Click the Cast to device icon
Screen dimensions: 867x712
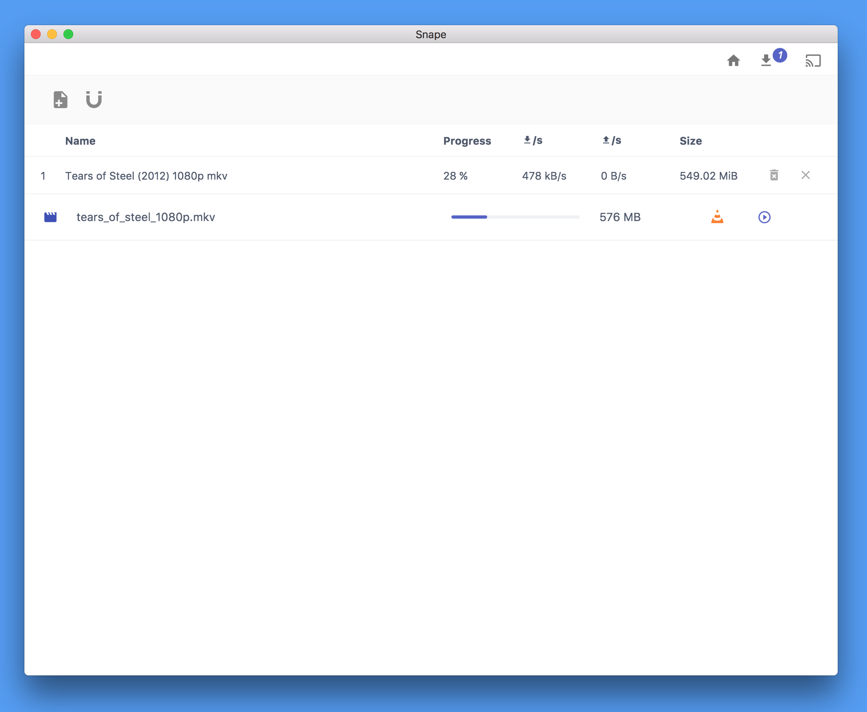pos(813,61)
